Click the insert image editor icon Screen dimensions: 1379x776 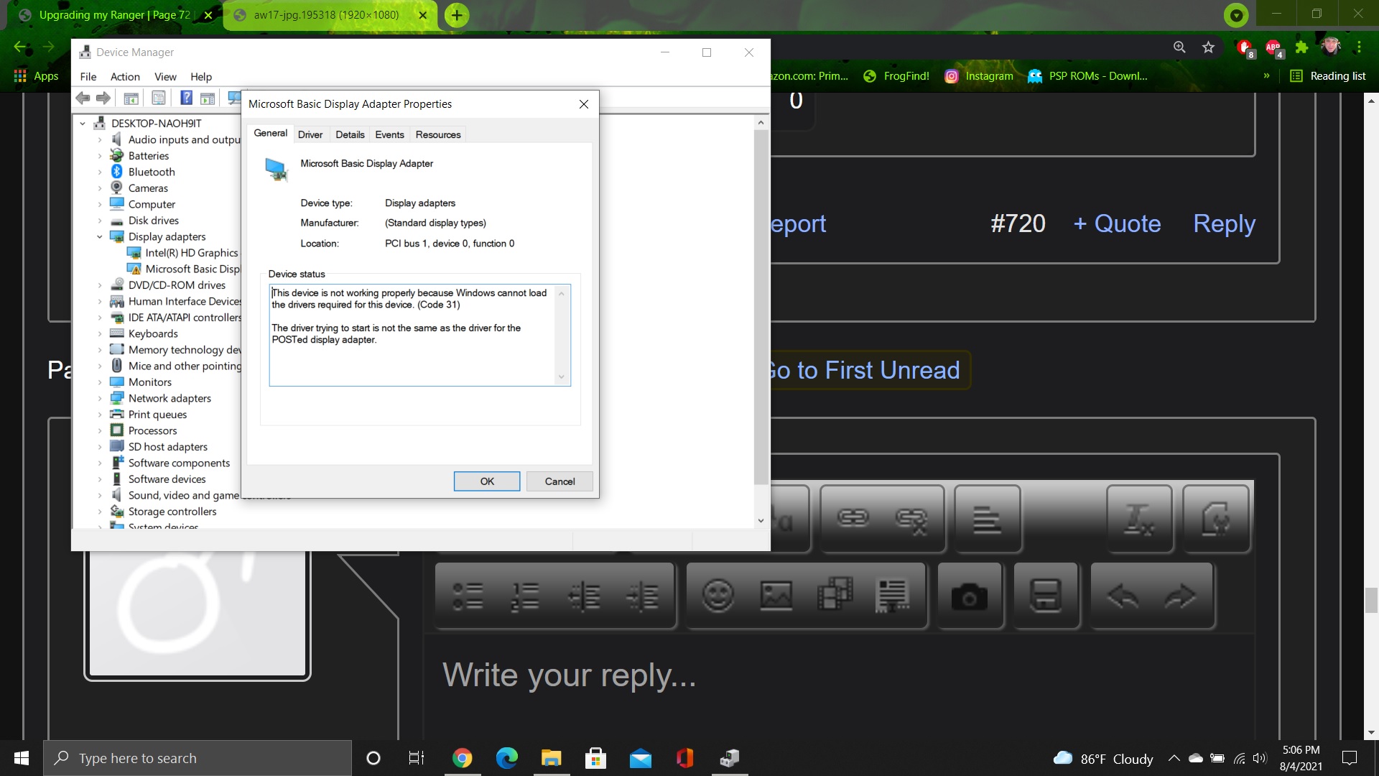point(776,596)
